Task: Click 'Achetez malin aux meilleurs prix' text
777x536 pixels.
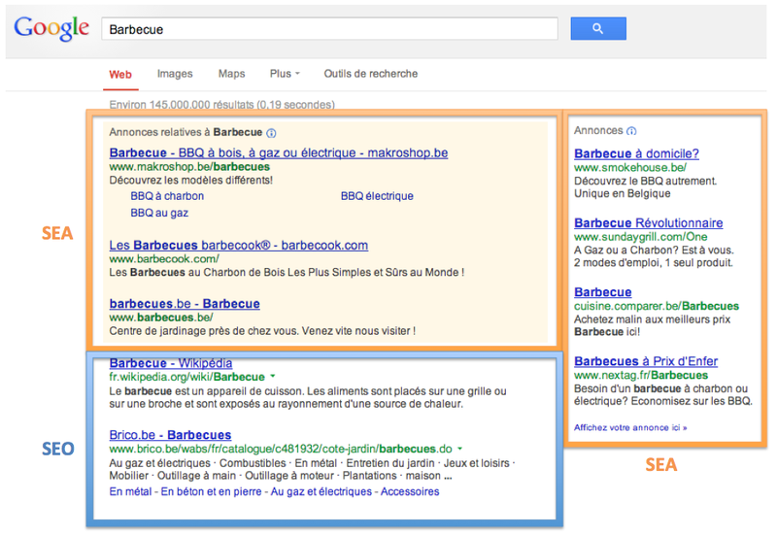Action: [x=652, y=319]
